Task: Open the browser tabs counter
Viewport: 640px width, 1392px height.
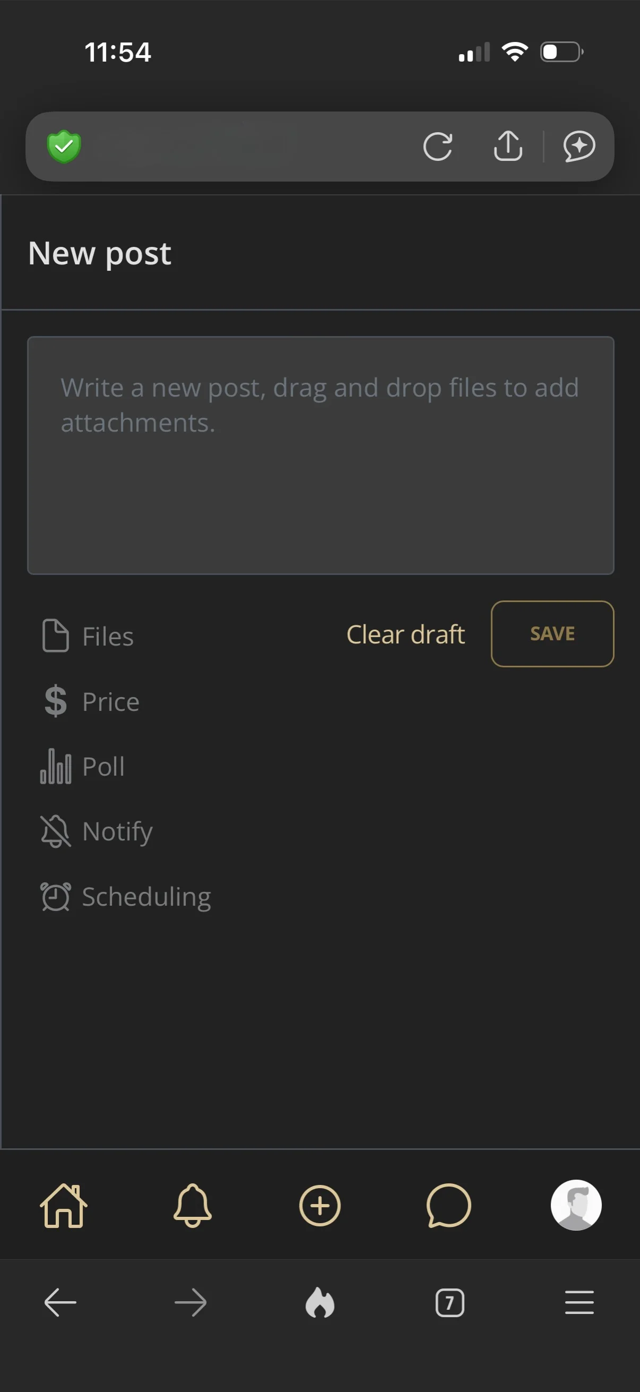Action: coord(450,1303)
